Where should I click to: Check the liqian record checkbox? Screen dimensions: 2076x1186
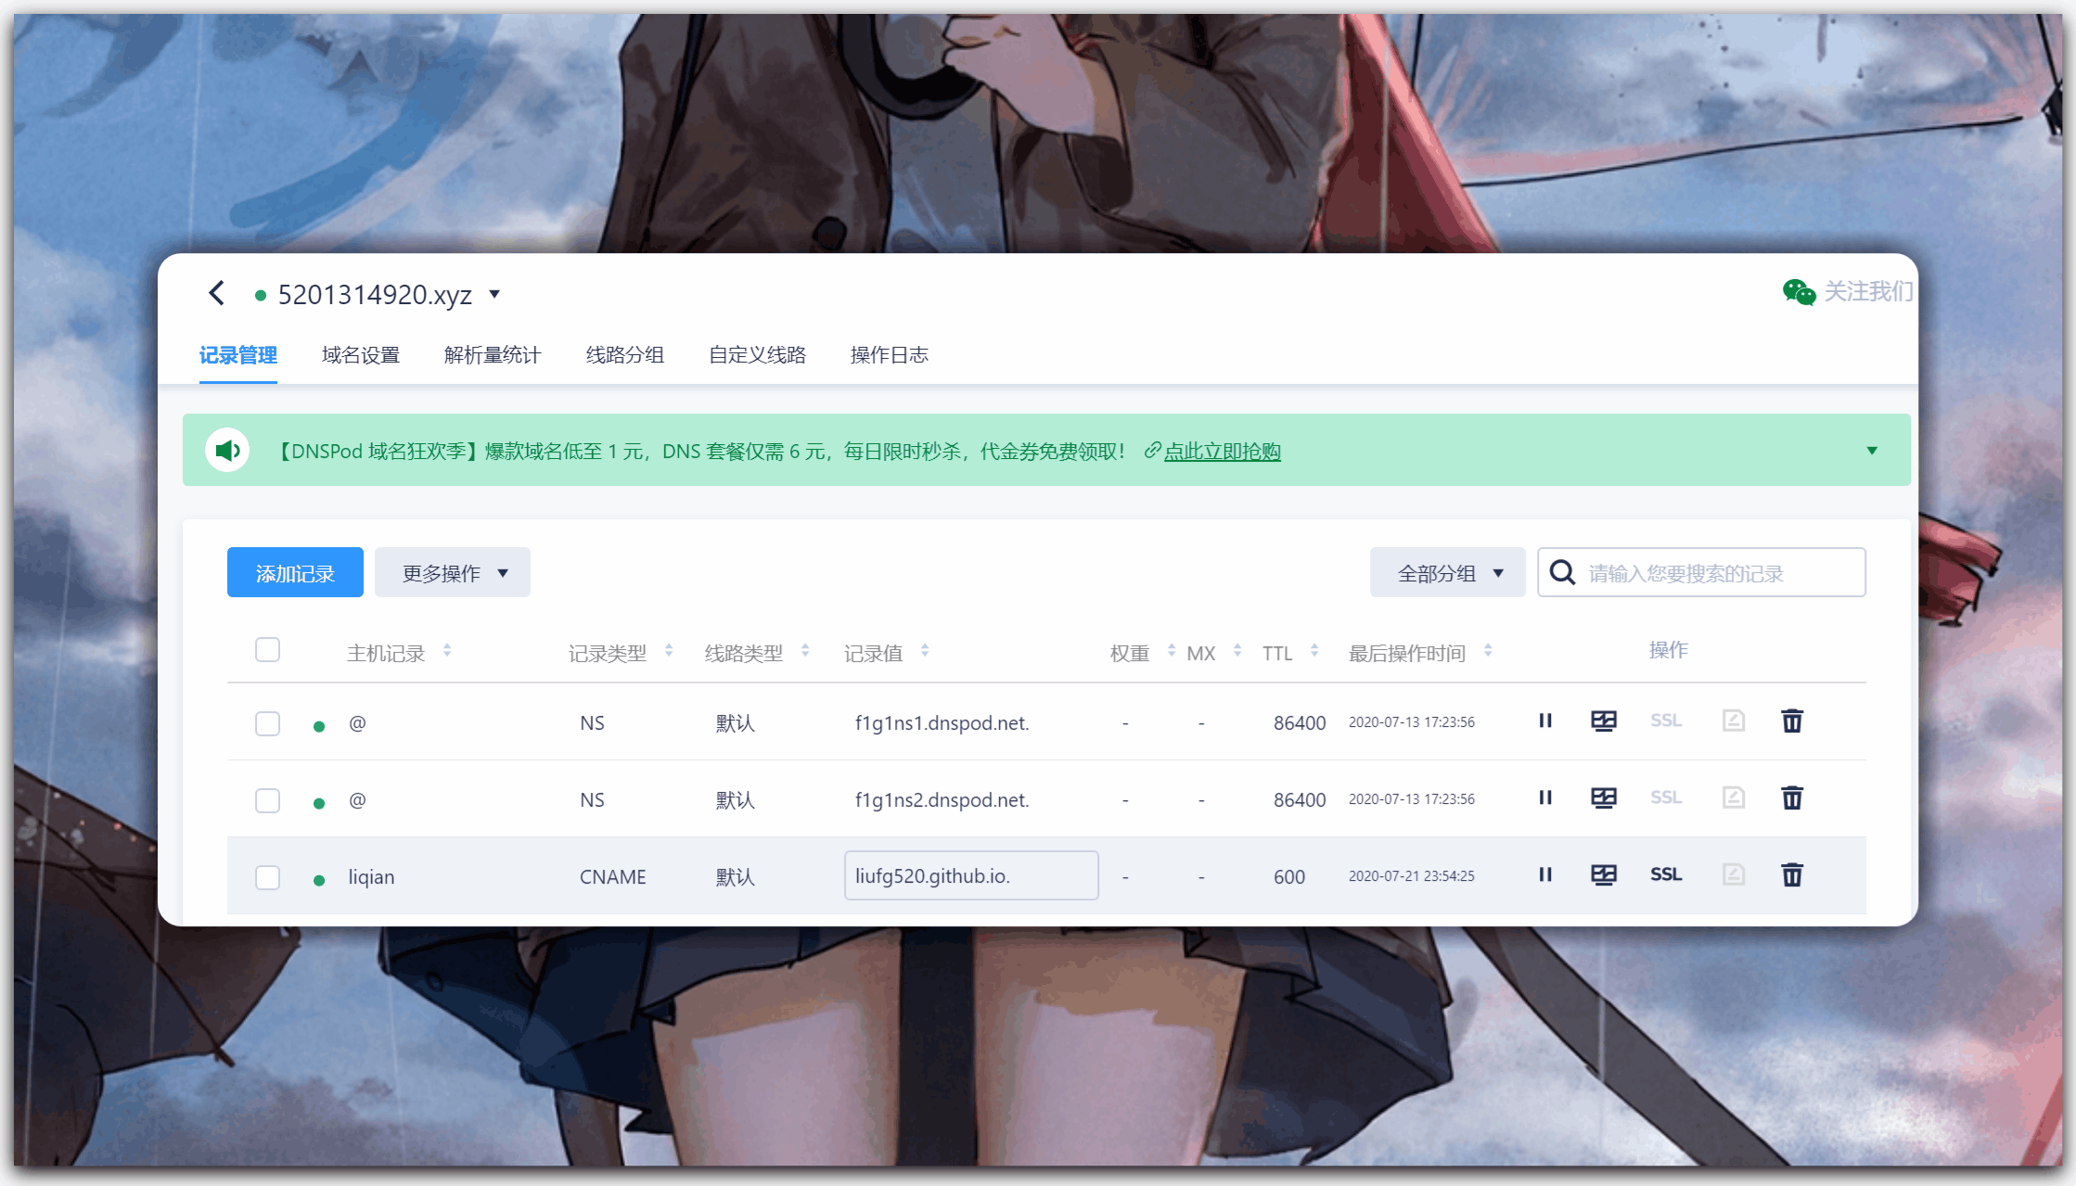point(268,877)
